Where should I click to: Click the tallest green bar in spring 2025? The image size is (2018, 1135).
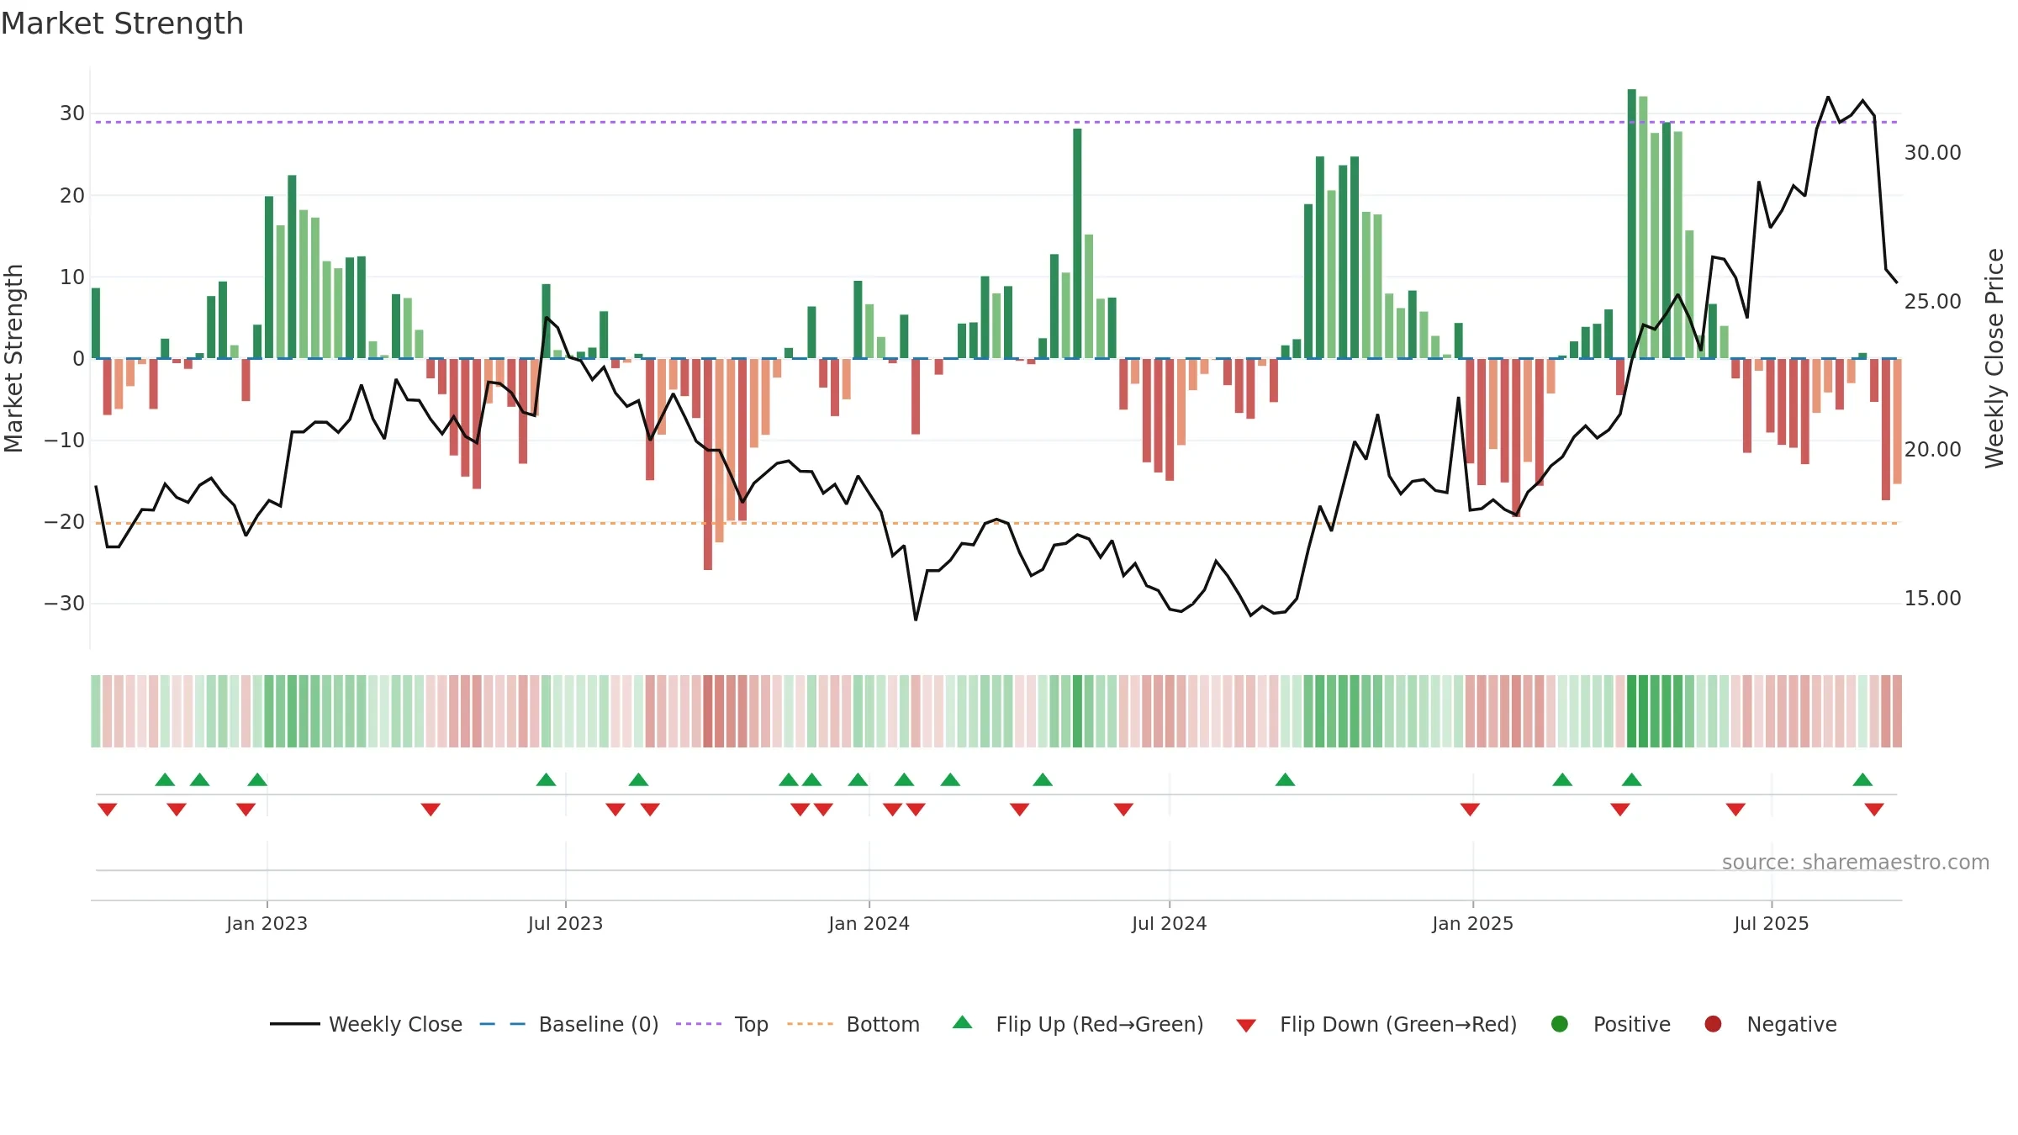tap(1631, 224)
